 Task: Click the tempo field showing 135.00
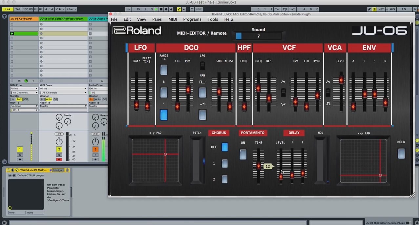click(x=28, y=9)
